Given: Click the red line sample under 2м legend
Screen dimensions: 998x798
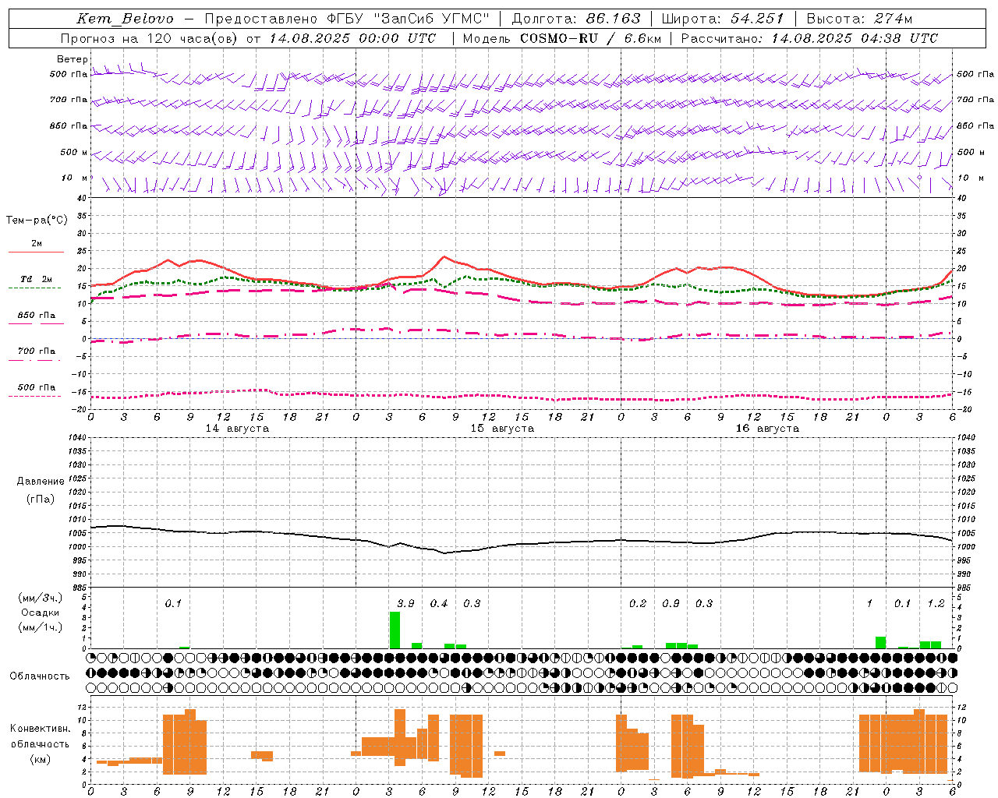Looking at the screenshot, I should (x=36, y=252).
